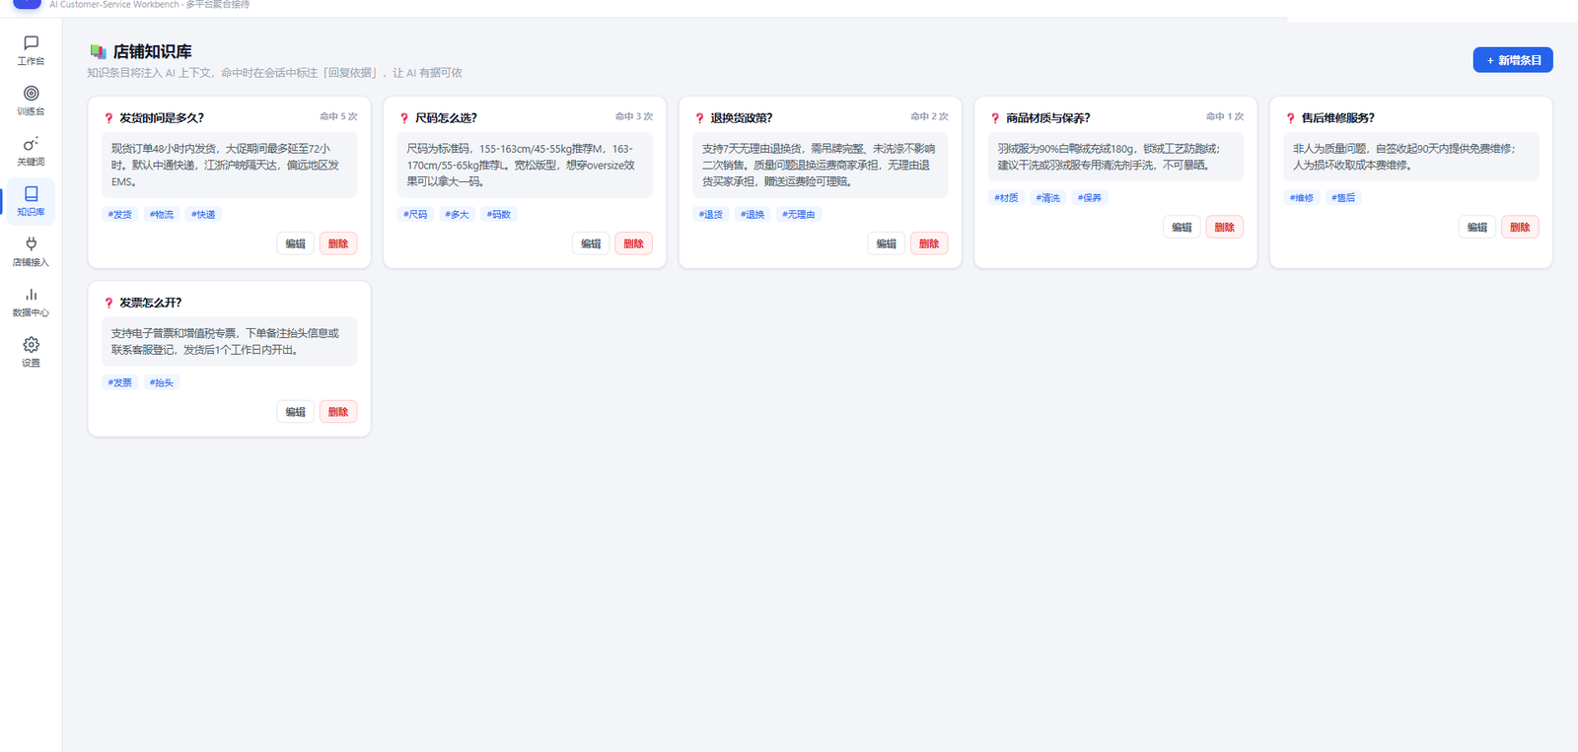
Task: Delete the 尺码怎么选 entry
Action: (x=633, y=243)
